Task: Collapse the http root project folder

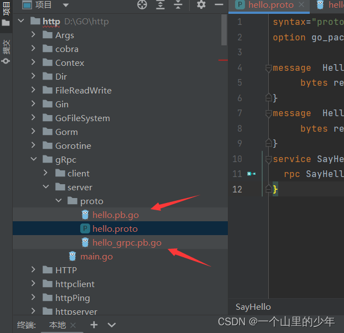Action: pyautogui.click(x=21, y=21)
